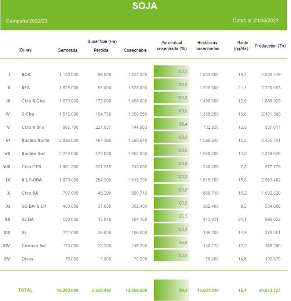291x301 pixels.
Task: Click the Roman numeral VIII row index
Action: click(7, 167)
